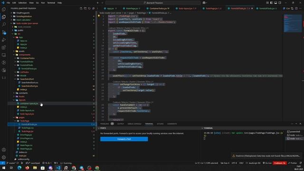Screen dimensions: 304x171
Task: Click the code minimap overview
Action: click(x=293, y=23)
